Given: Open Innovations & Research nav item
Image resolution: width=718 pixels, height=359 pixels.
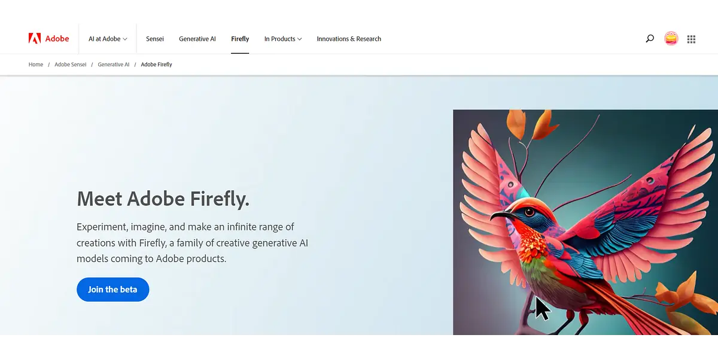Looking at the screenshot, I should coord(349,39).
